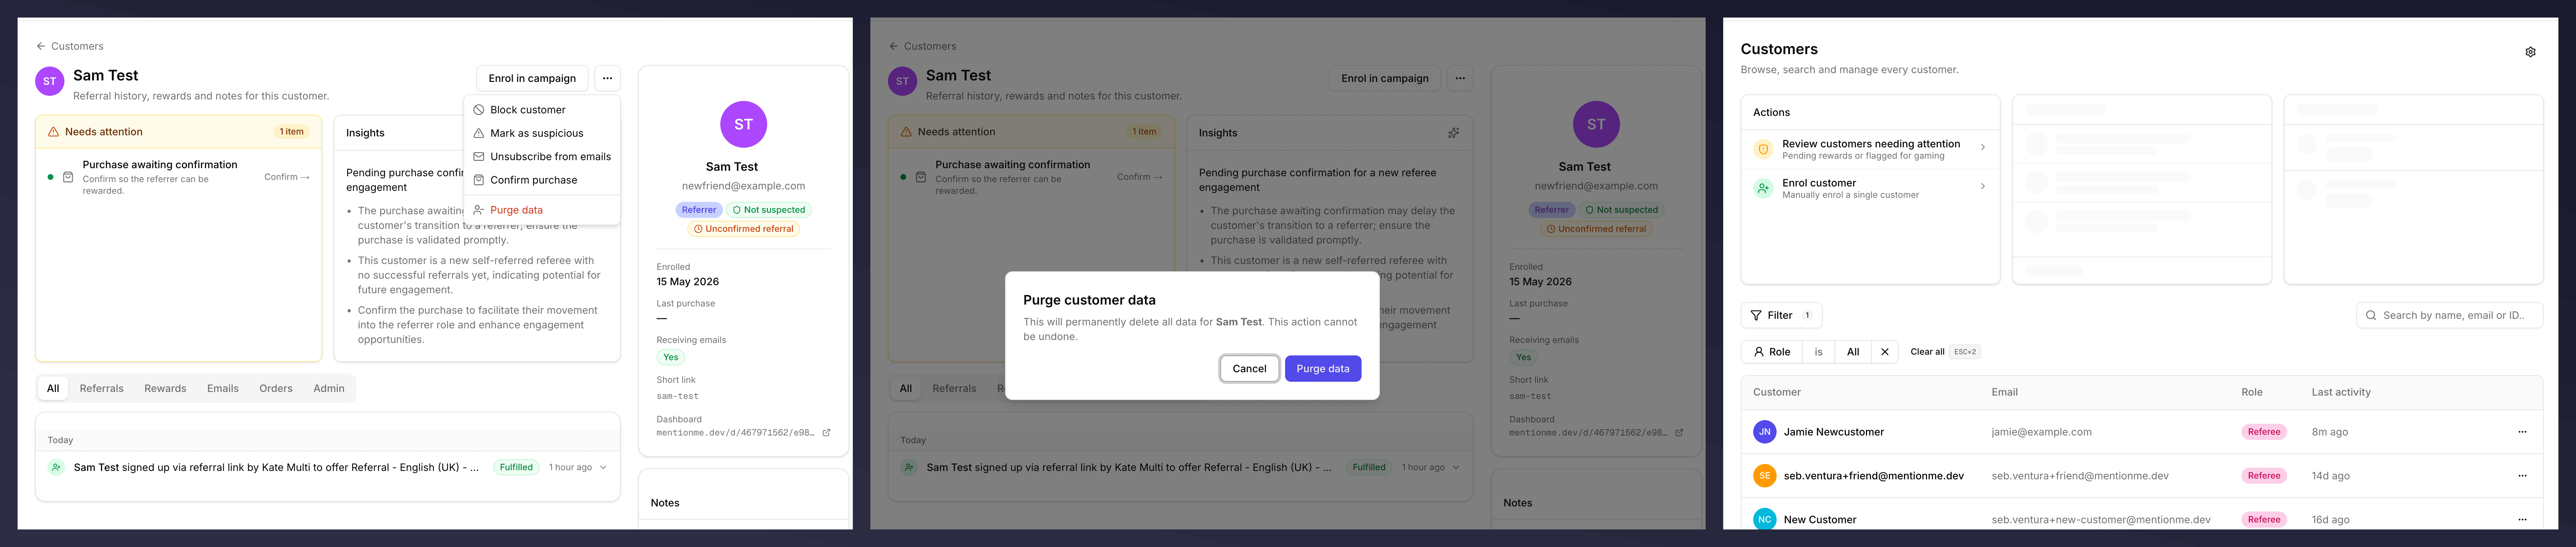Click the search magnifier icon

click(x=2371, y=316)
